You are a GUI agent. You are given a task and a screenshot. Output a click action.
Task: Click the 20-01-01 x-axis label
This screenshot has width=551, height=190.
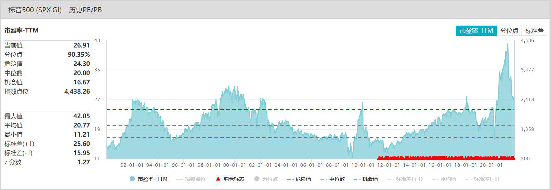pyautogui.click(x=491, y=165)
